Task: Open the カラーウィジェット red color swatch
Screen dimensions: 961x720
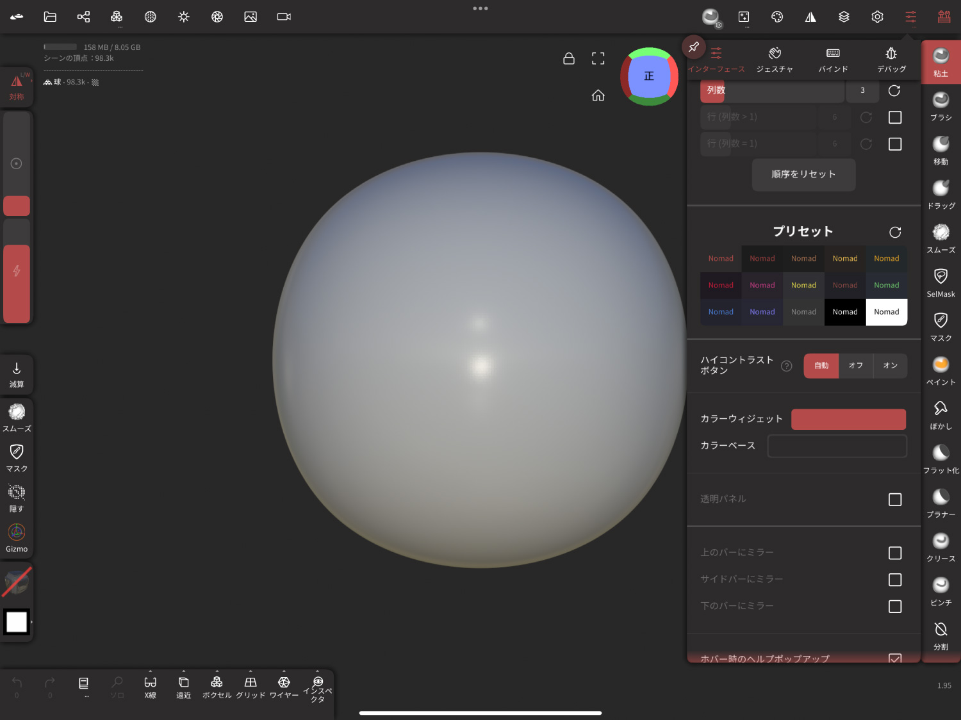Action: tap(848, 420)
